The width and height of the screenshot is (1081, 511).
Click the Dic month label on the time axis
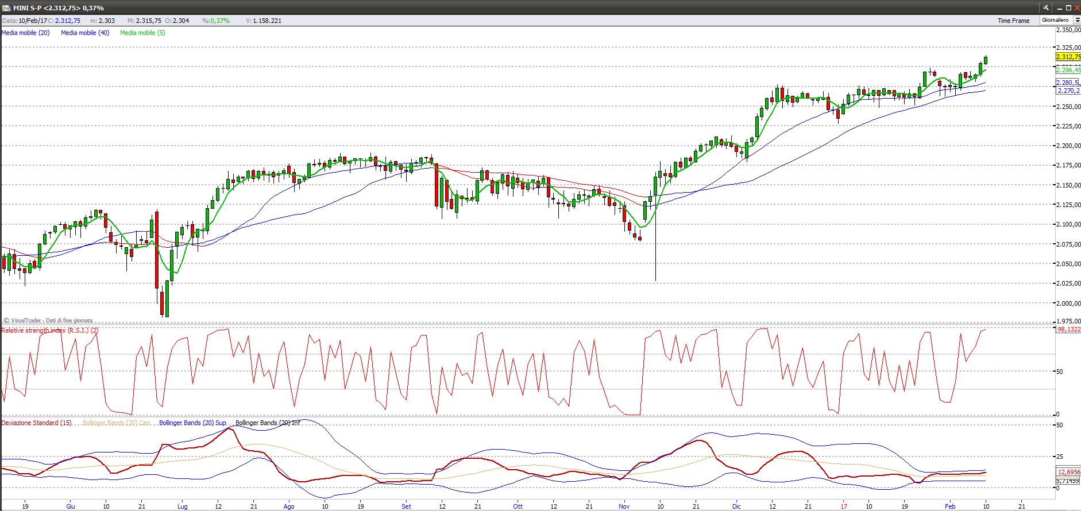tap(737, 506)
